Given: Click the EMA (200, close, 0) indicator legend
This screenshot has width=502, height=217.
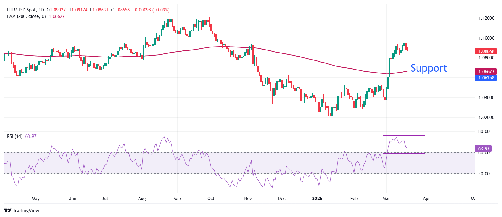Looking at the screenshot, I should 26,16.
